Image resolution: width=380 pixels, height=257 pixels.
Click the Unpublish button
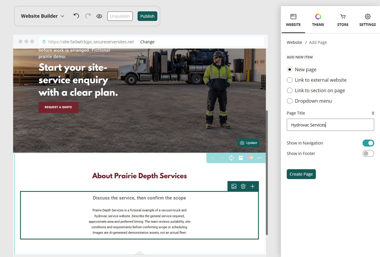tap(120, 16)
